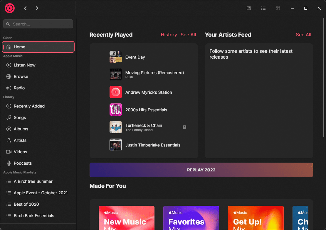This screenshot has width=326, height=230.
Task: Open the Favorites Mix card
Action: click(x=191, y=218)
